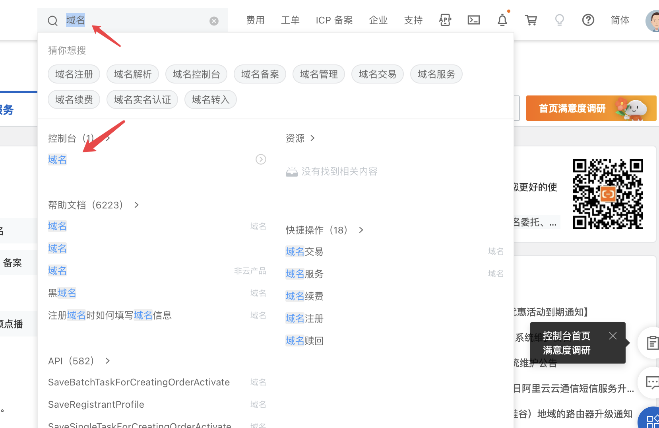Click the clipboard survey floating icon
The height and width of the screenshot is (428, 659).
point(652,343)
